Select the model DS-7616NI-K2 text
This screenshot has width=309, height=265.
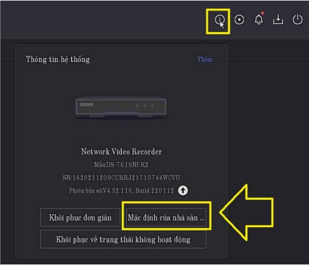(121, 164)
